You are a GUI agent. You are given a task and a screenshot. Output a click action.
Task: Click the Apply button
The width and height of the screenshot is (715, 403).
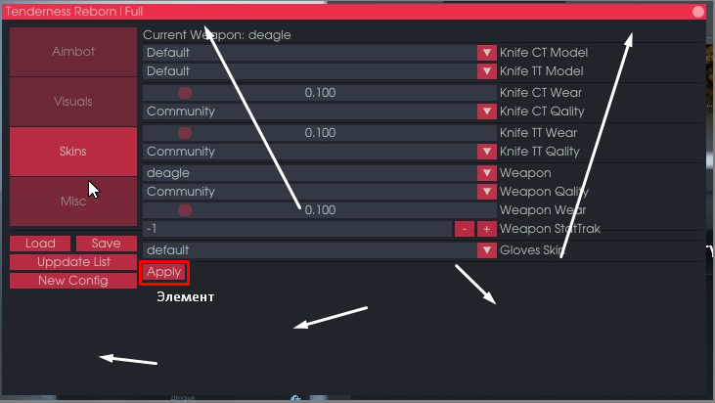click(x=164, y=272)
